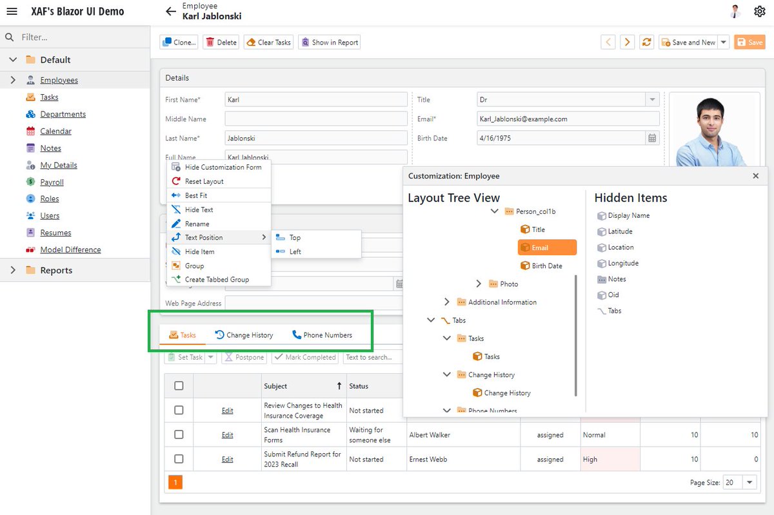Open user account avatar icon

[735, 12]
